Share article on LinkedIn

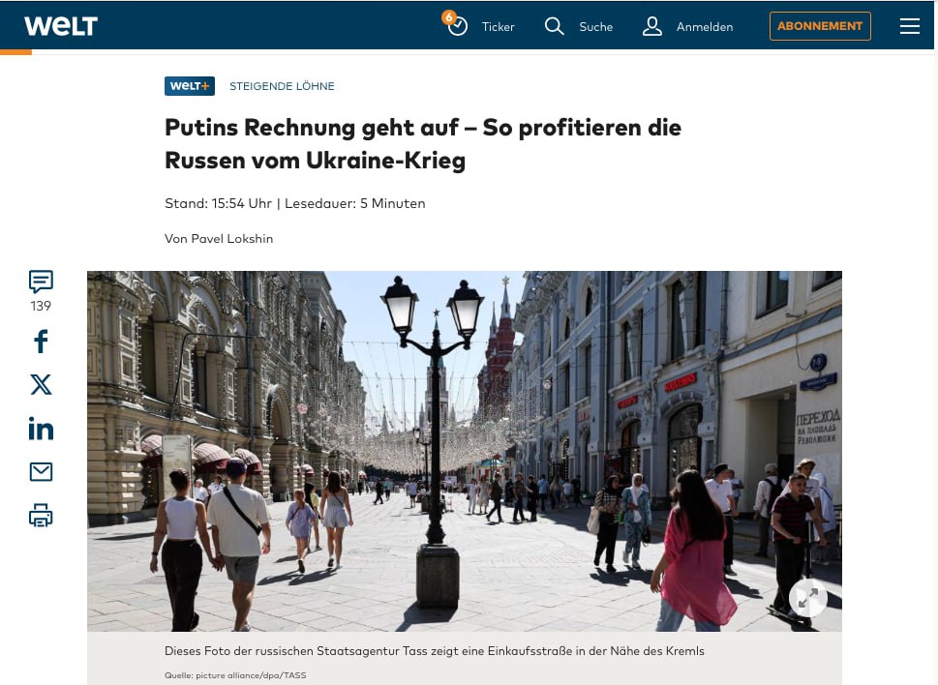click(x=41, y=429)
